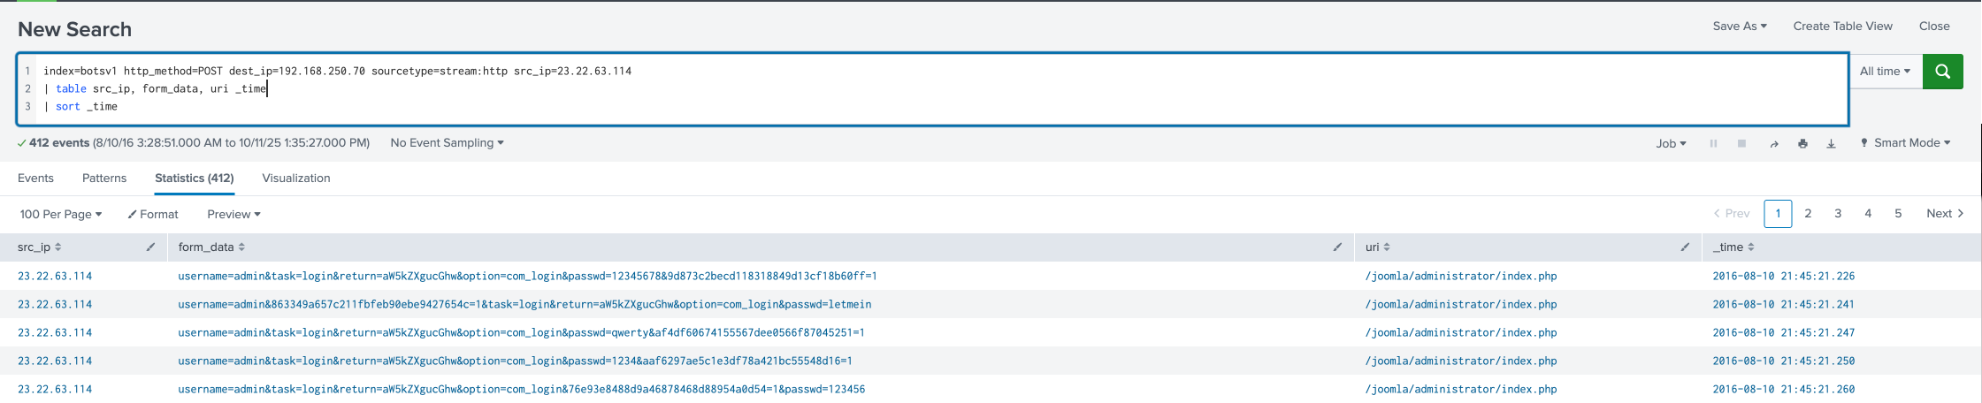The height and width of the screenshot is (403, 1982).
Task: Open the All time range picker
Action: [1885, 72]
